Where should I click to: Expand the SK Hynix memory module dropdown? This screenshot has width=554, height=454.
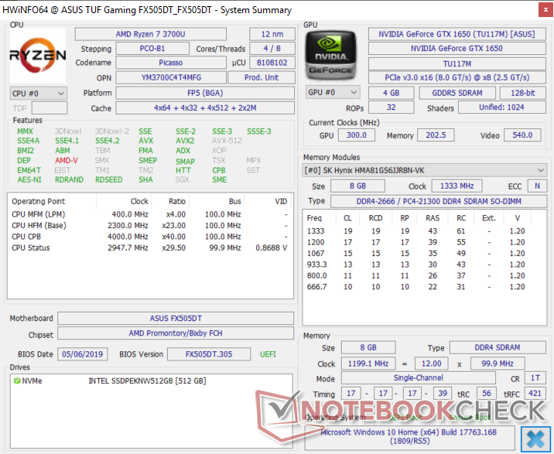424,171
